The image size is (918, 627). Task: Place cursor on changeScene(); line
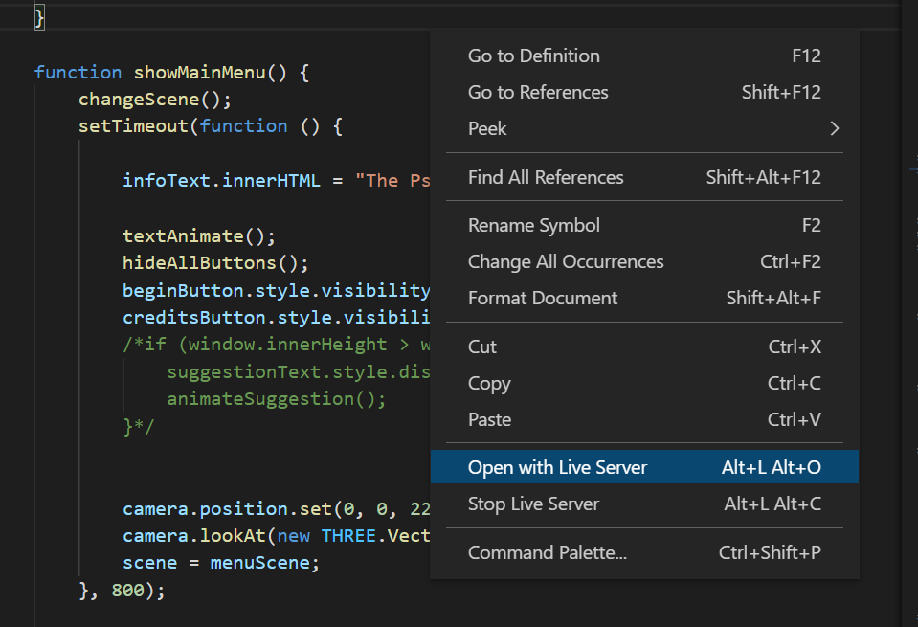(155, 100)
